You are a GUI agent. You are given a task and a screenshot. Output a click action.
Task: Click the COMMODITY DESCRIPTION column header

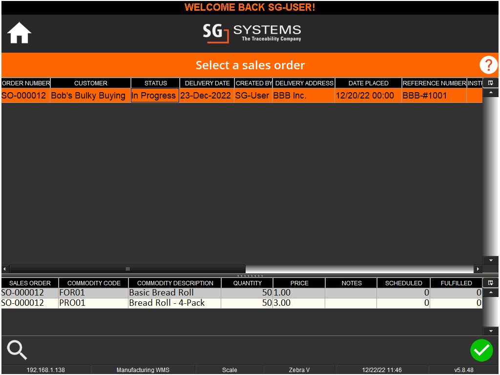click(175, 283)
